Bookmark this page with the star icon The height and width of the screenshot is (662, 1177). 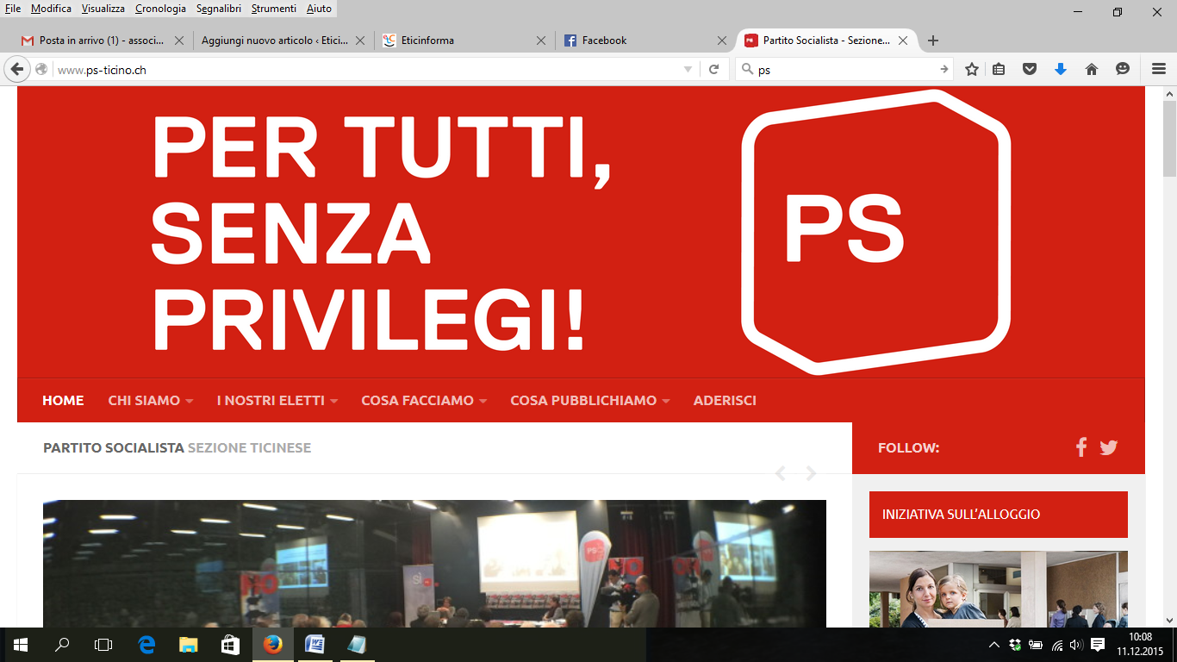[x=972, y=69]
